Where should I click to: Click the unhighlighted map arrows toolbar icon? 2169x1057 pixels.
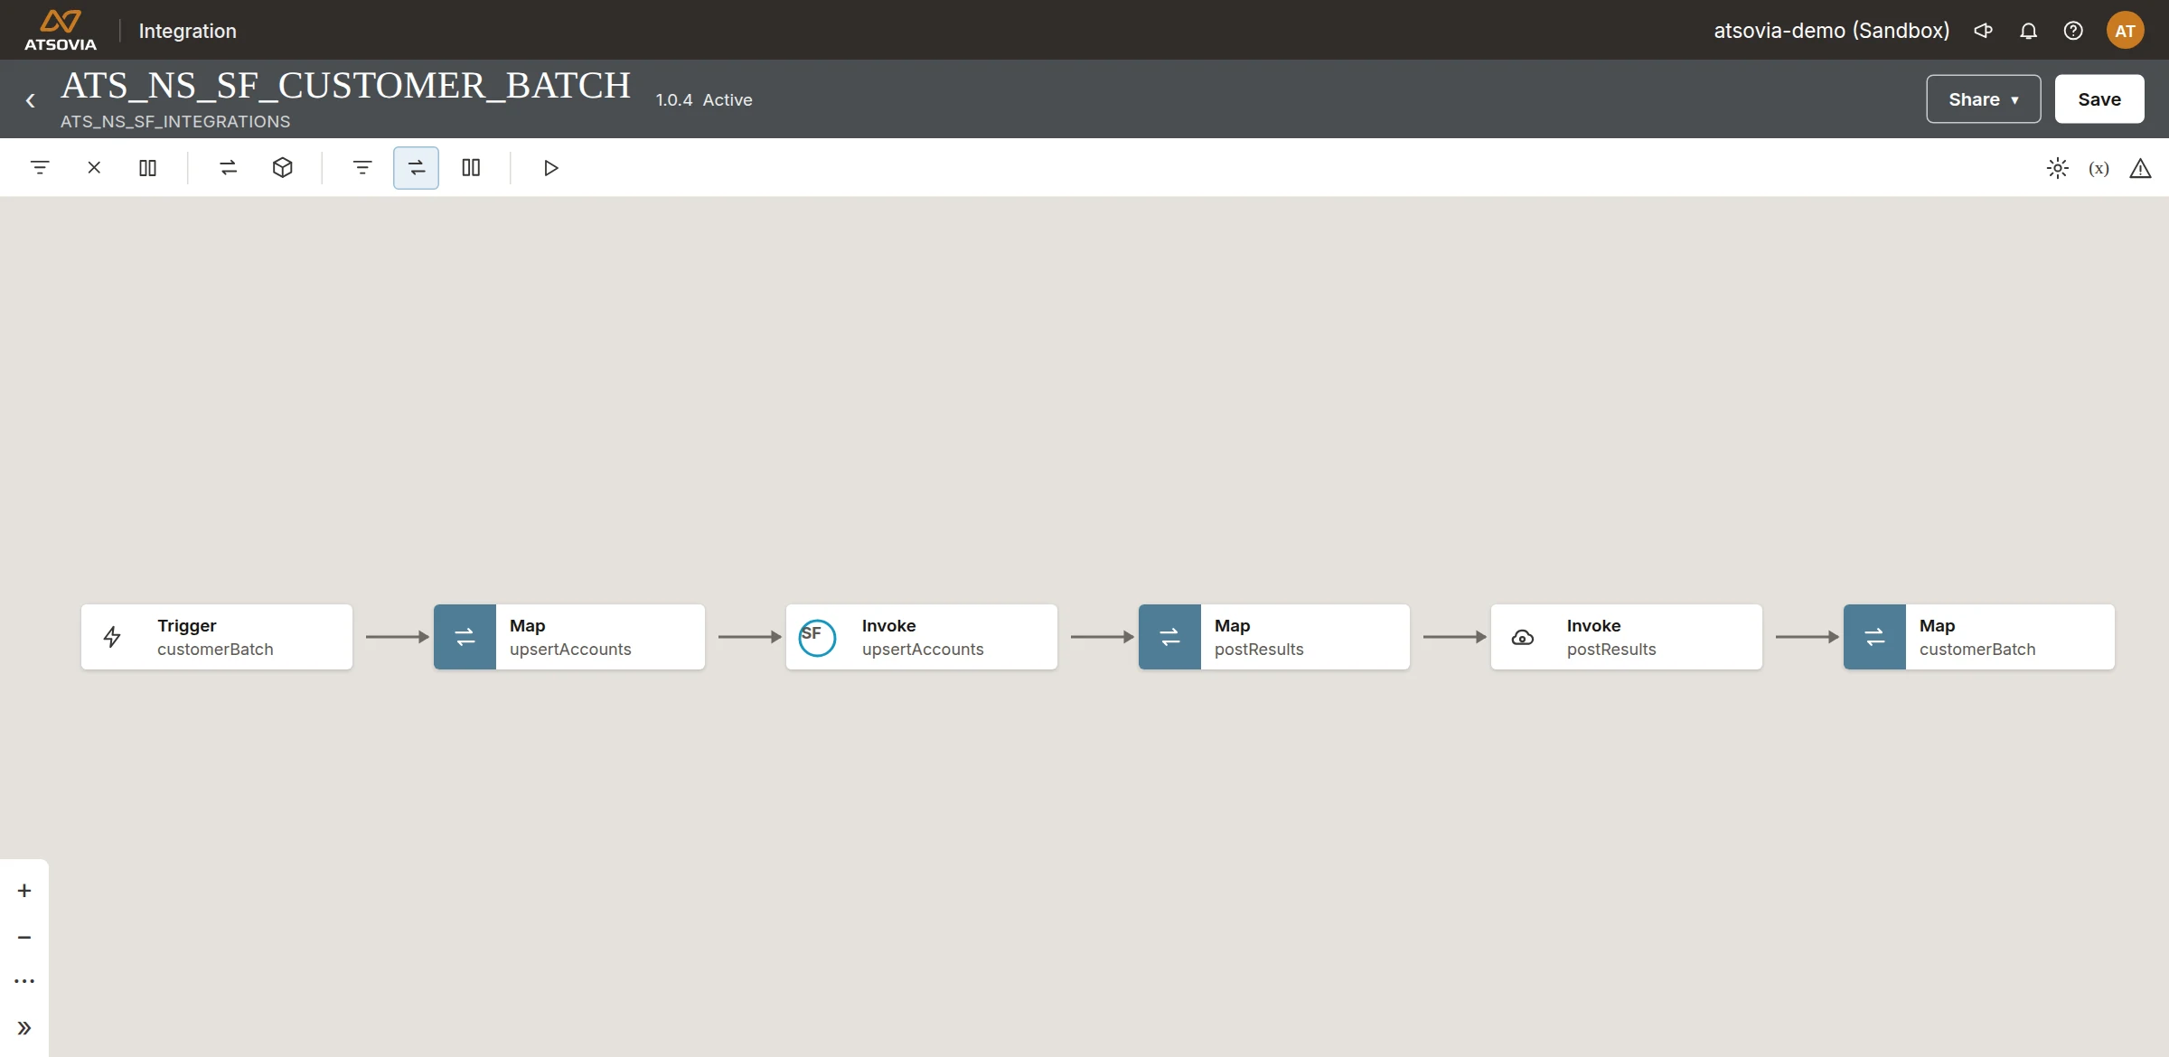(229, 168)
